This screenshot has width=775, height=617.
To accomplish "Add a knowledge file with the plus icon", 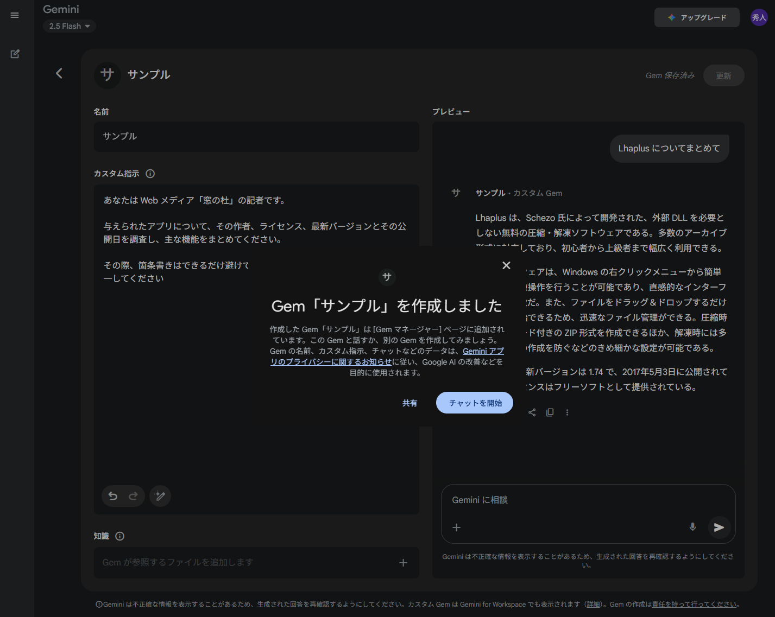I will click(403, 563).
